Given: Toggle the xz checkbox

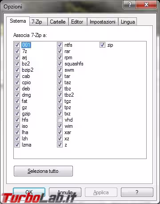Looking at the screenshot, I should pyautogui.click(x=60, y=139).
